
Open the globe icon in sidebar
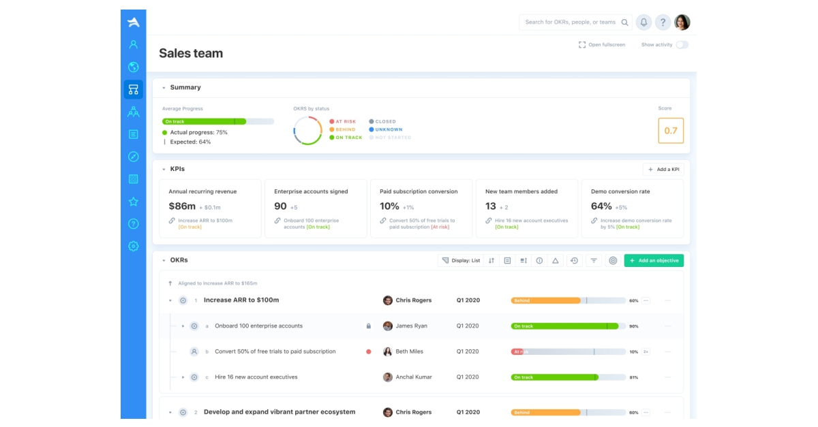pos(134,67)
